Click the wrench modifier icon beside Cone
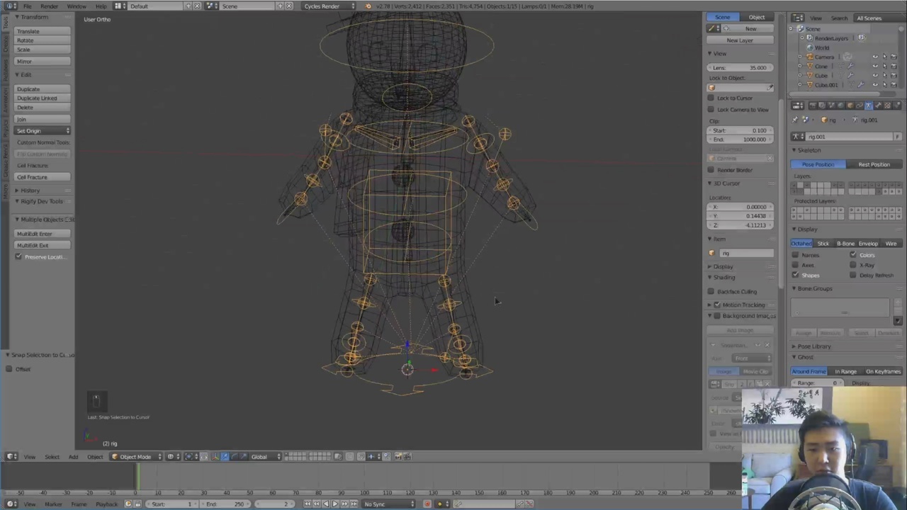This screenshot has width=907, height=510. coord(850,66)
